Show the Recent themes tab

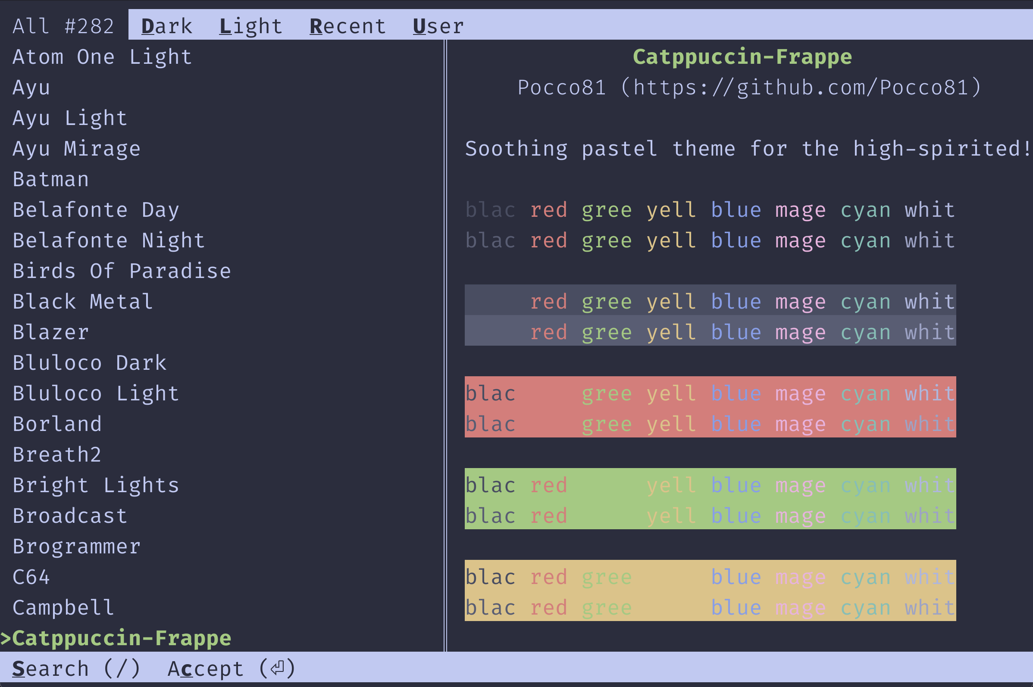point(347,26)
